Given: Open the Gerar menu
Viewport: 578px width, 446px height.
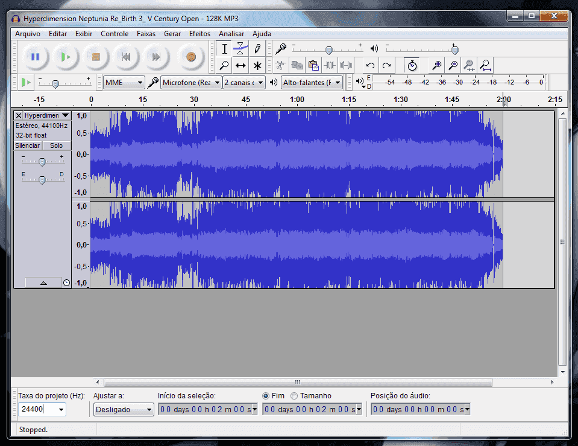Looking at the screenshot, I should point(172,34).
